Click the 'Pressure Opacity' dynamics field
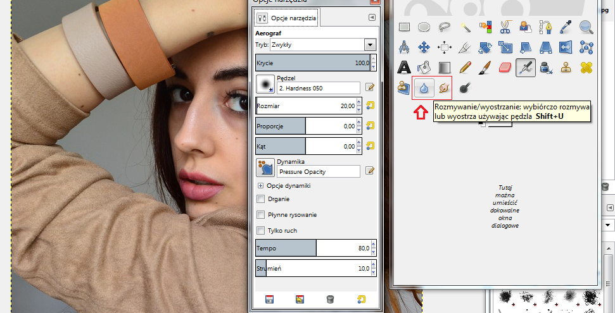 (318, 171)
